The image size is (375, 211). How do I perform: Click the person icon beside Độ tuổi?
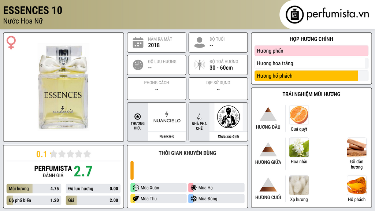[200, 42]
